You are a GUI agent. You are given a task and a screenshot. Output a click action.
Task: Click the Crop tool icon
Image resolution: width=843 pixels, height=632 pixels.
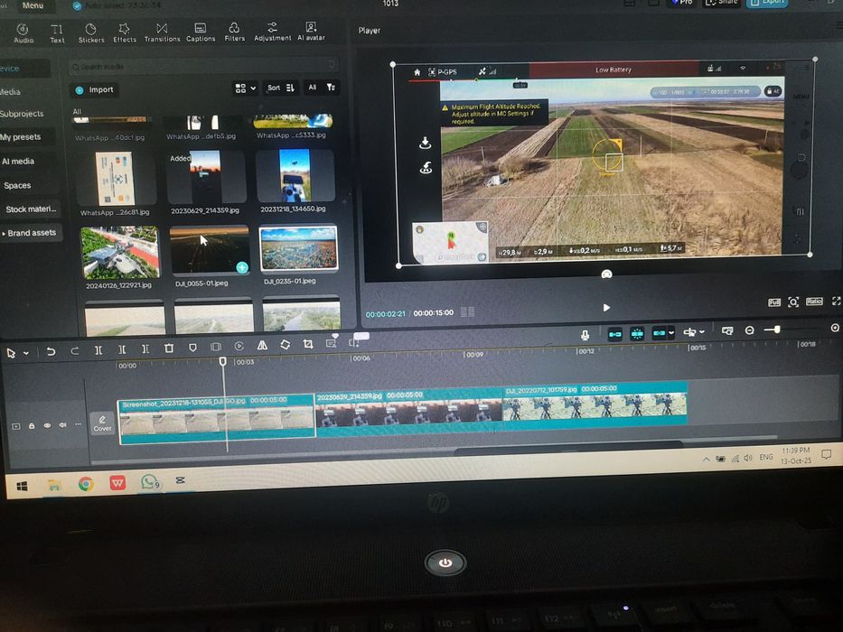point(308,344)
